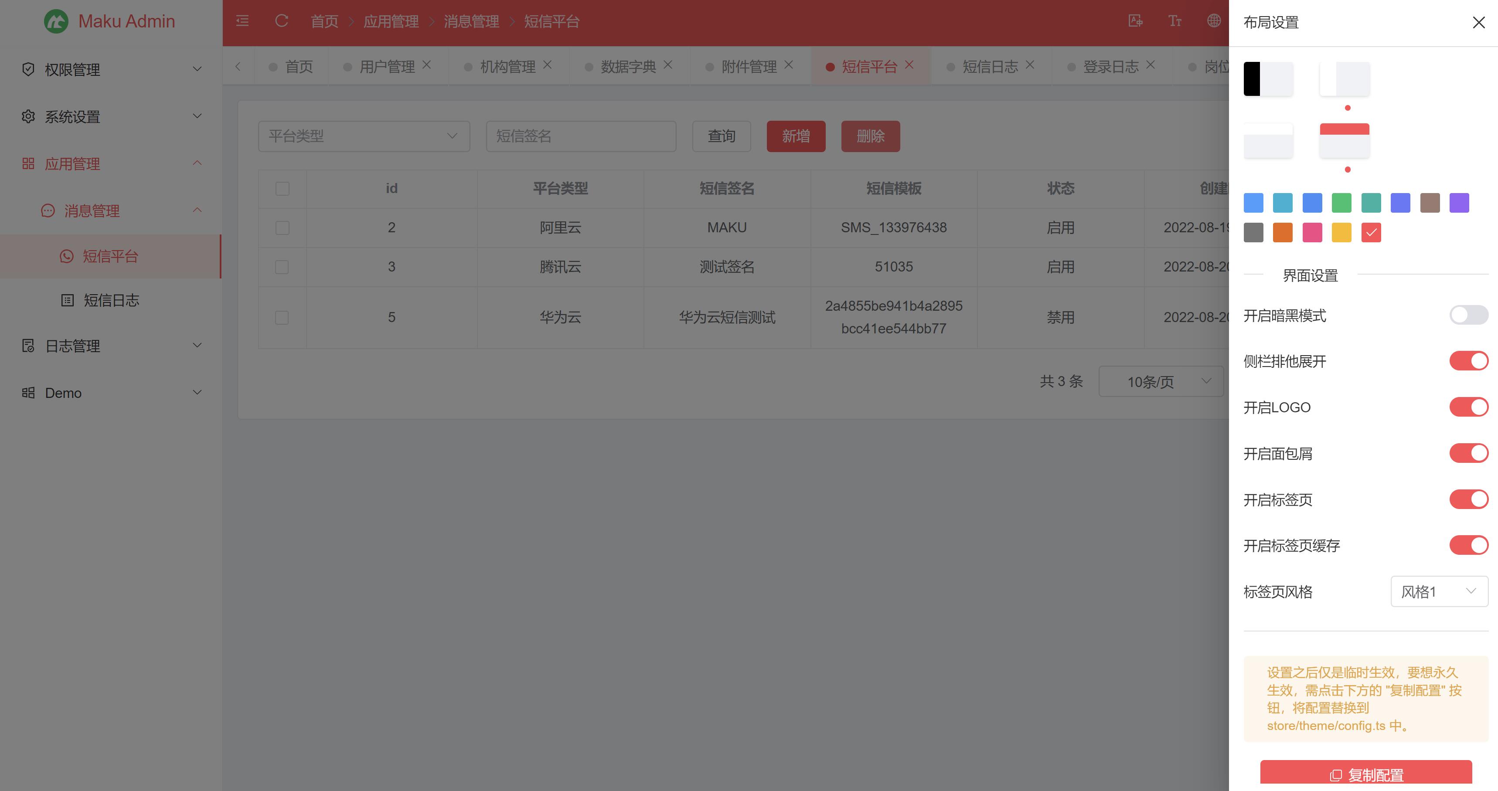Click the refresh page icon in header

click(282, 21)
